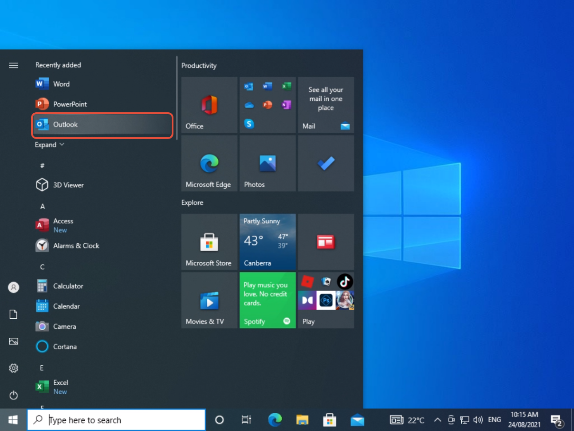Open the Calculator app
The width and height of the screenshot is (574, 431).
[x=102, y=286]
